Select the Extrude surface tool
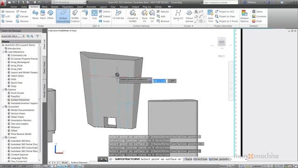298x168 pixels. coord(22,16)
